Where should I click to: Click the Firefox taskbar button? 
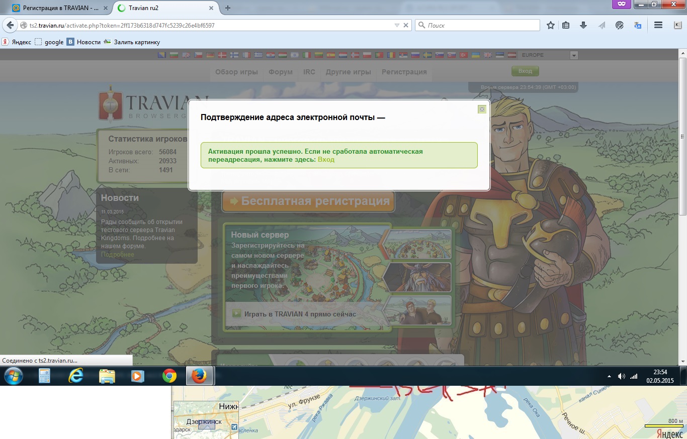[200, 376]
